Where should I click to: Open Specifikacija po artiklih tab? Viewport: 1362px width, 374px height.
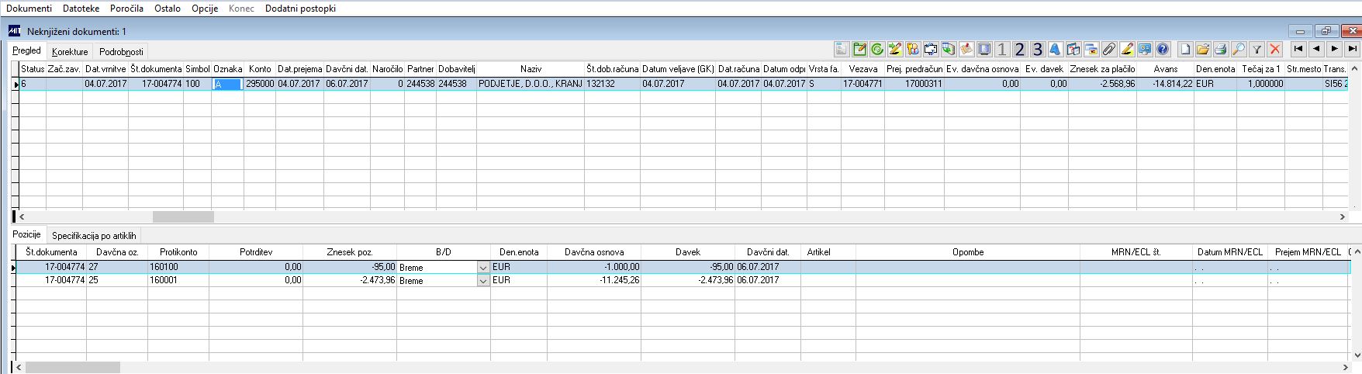coord(94,235)
